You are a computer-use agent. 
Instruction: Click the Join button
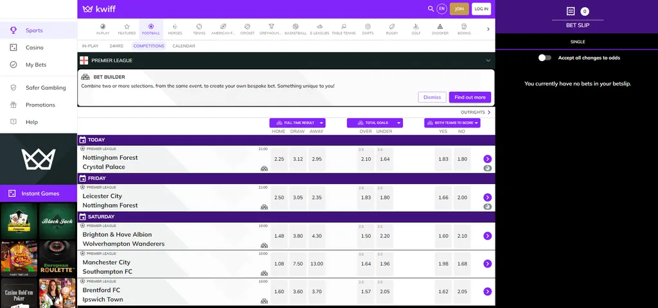pyautogui.click(x=459, y=9)
